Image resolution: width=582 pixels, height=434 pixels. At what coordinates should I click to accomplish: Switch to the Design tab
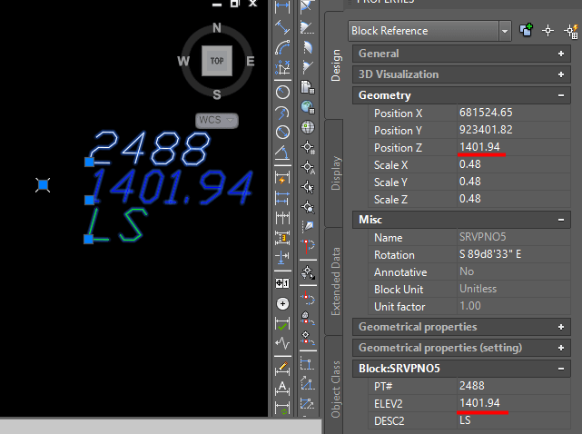click(x=334, y=64)
